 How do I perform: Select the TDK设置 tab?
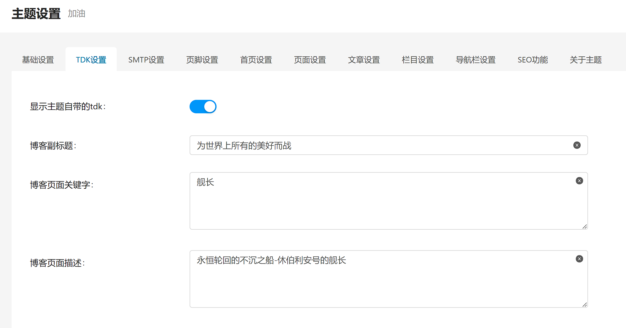click(91, 60)
